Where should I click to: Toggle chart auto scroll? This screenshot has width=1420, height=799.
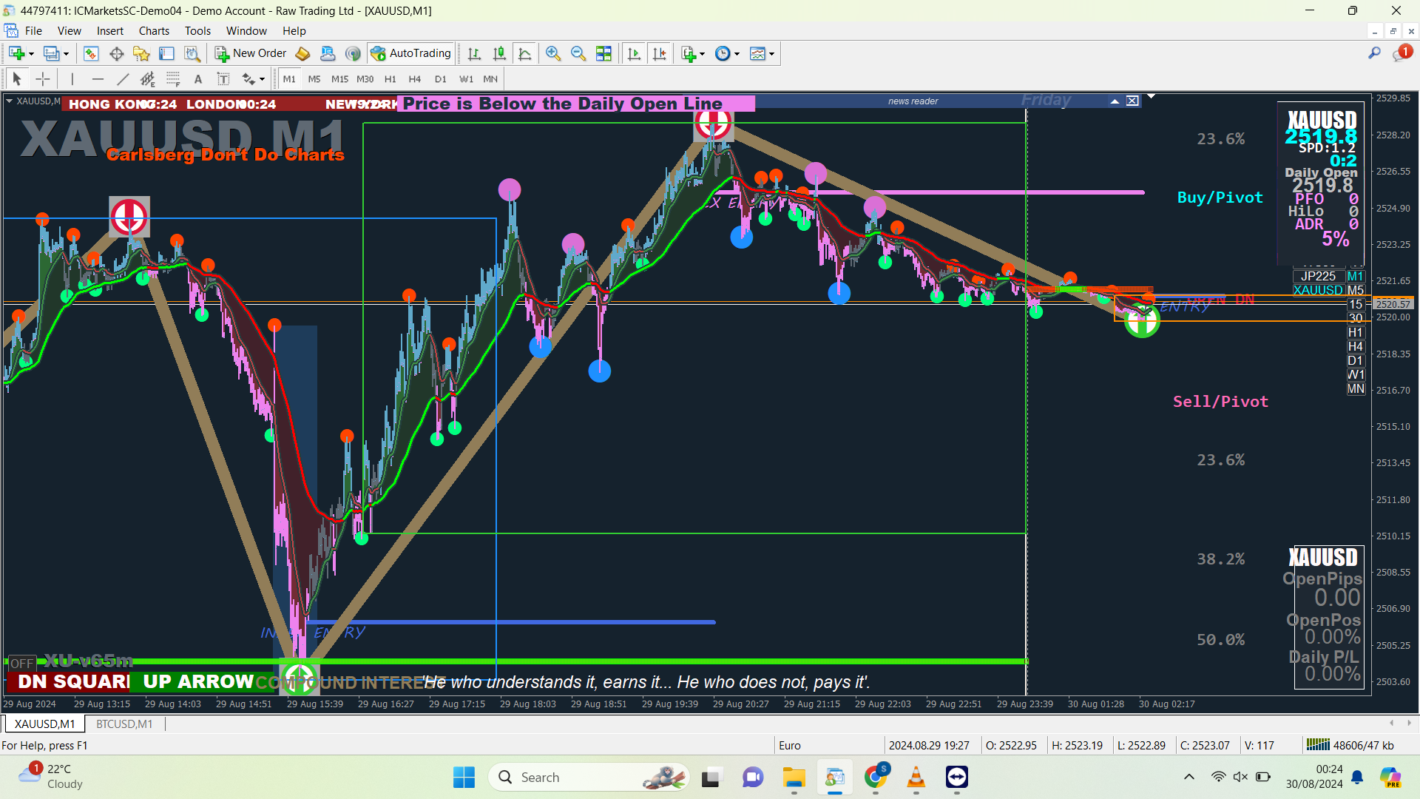pos(634,53)
